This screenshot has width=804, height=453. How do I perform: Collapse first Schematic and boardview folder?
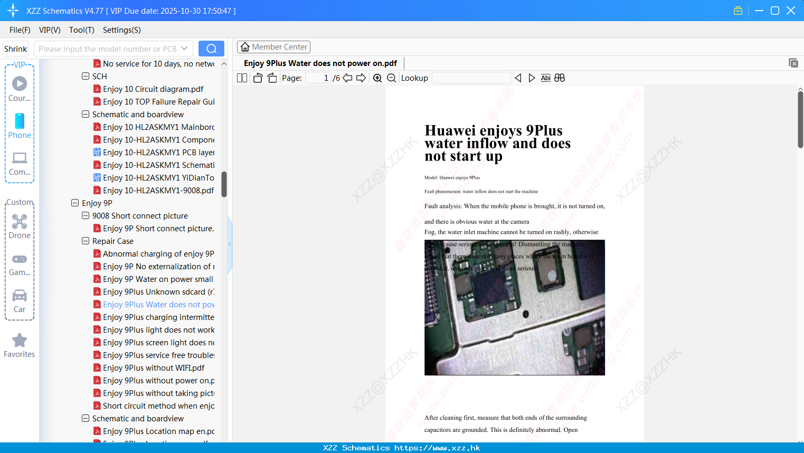tap(86, 114)
